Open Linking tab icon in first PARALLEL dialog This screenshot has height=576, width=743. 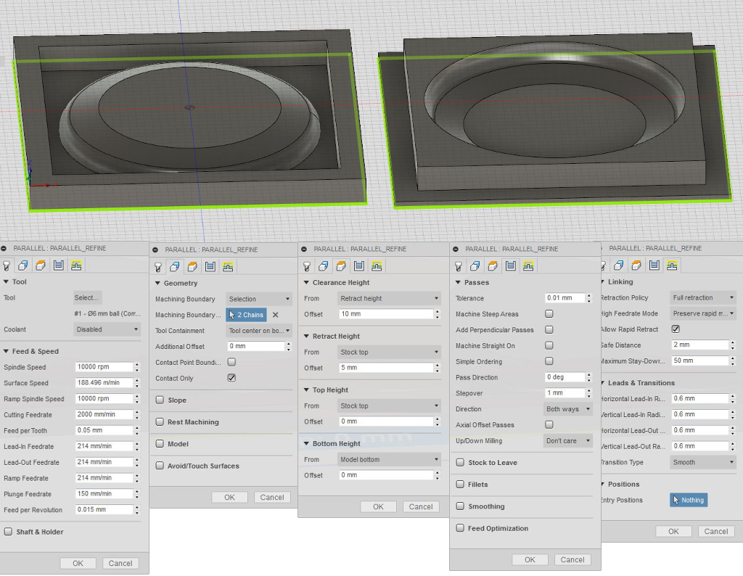75,266
